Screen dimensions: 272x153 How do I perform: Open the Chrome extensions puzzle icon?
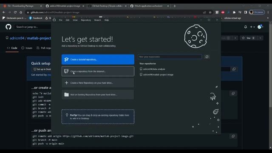(234, 12)
